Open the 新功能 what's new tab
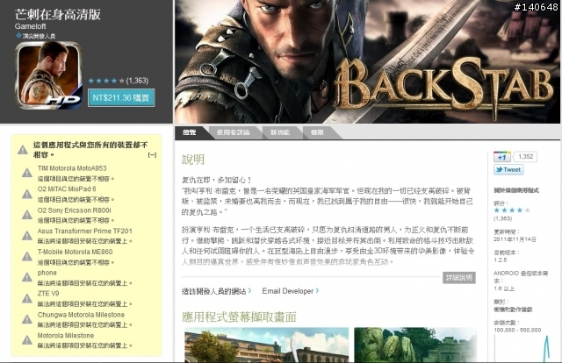562x363 pixels. (280, 132)
